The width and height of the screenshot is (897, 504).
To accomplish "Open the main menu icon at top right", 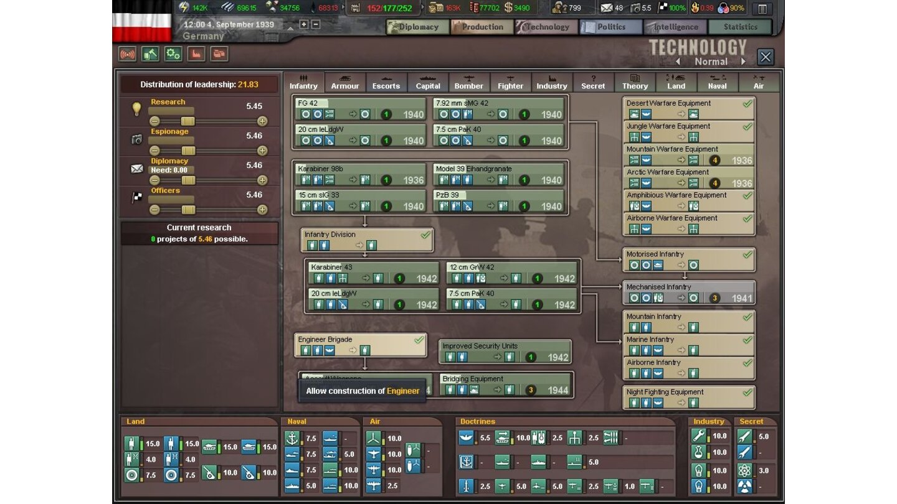I will [762, 9].
